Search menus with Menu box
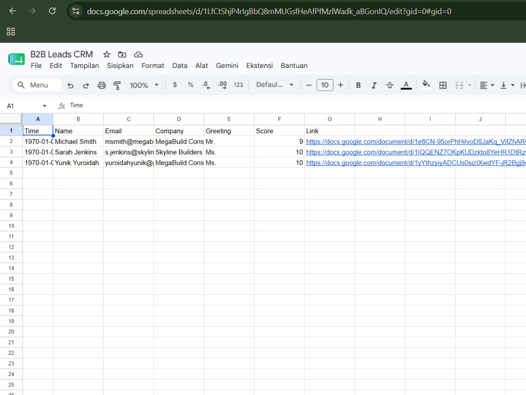Image resolution: width=526 pixels, height=395 pixels. coord(37,85)
